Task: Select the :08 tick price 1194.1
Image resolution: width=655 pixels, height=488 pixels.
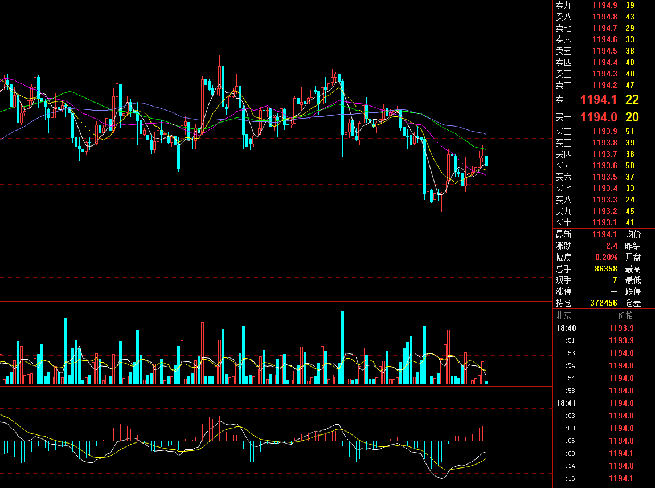Action: tap(621, 453)
